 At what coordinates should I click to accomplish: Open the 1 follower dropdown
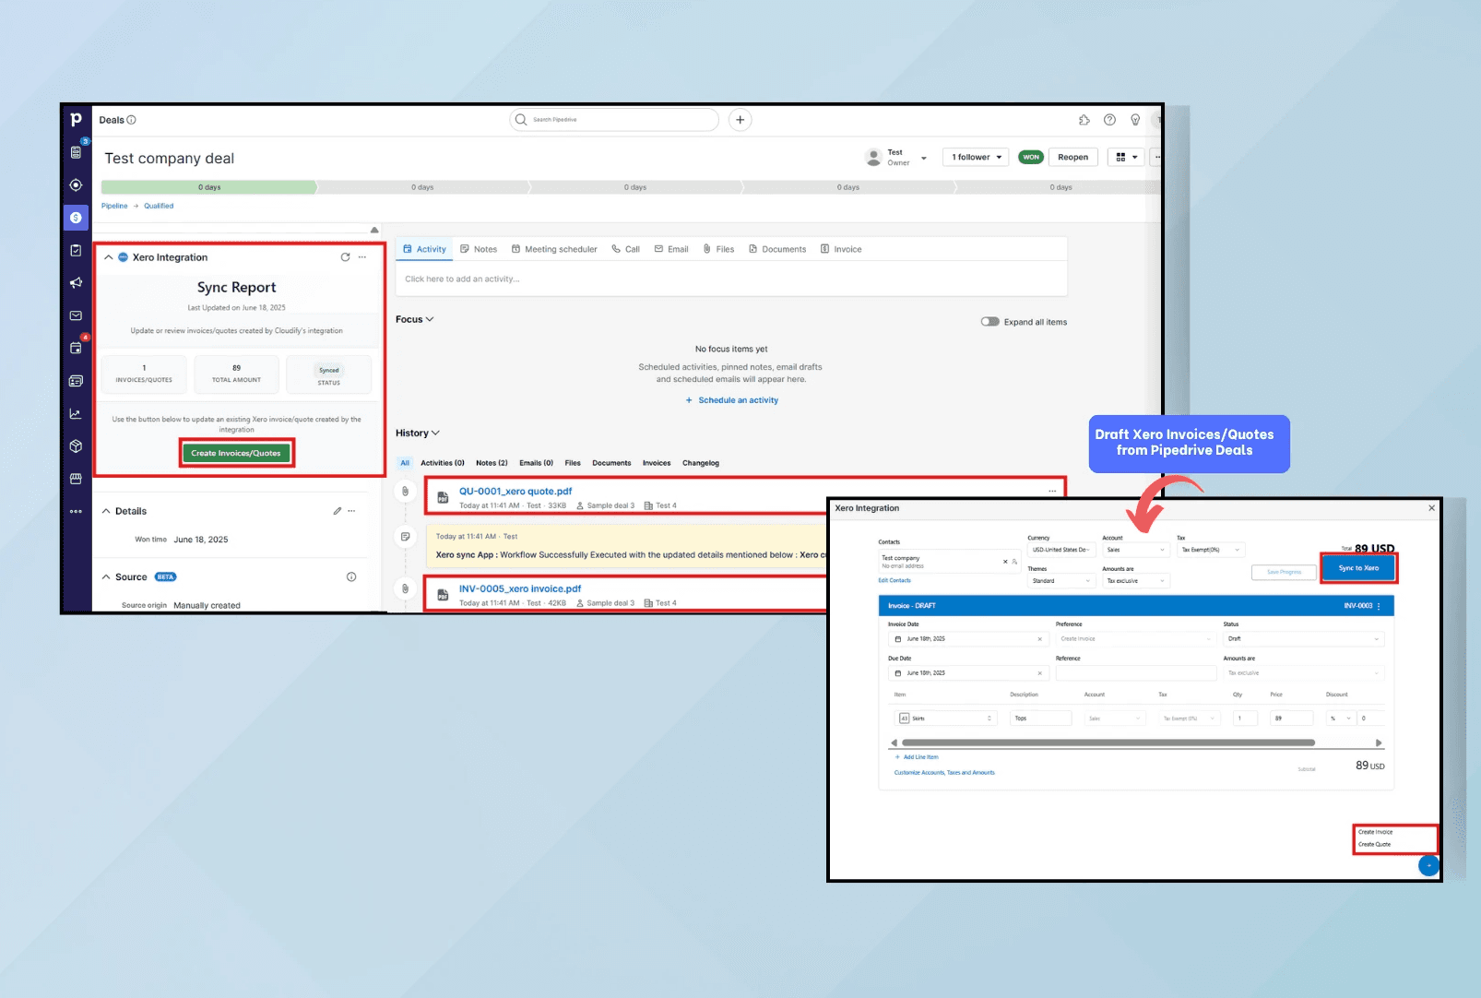point(977,158)
